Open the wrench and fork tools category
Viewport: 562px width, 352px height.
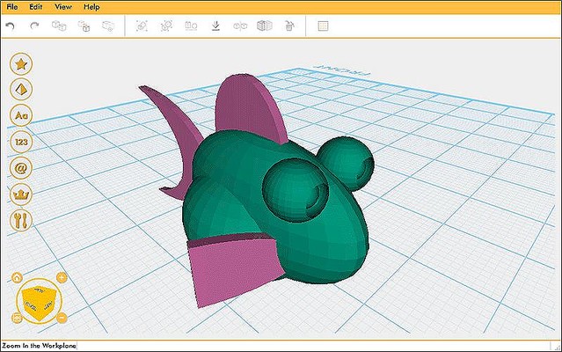21,221
